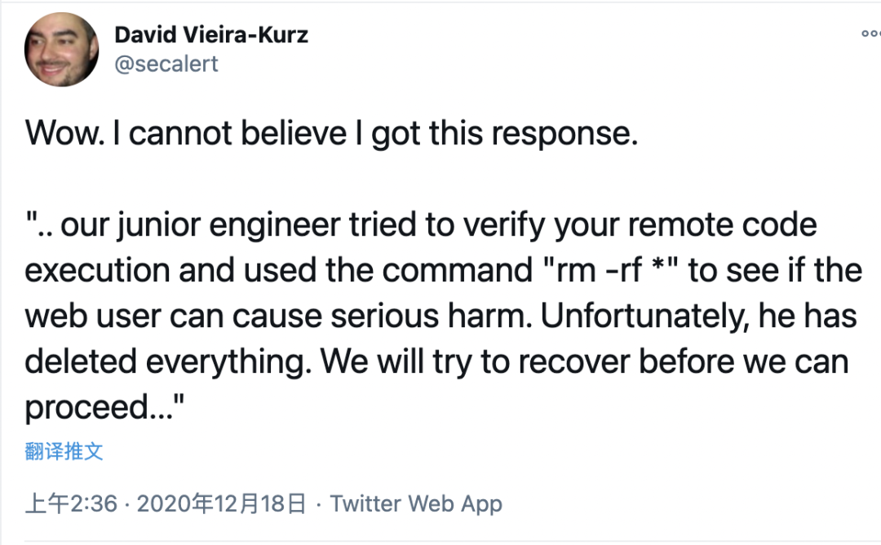Click the phrase "deleted everything"
Image resolution: width=881 pixels, height=545 pixels.
tap(168, 361)
